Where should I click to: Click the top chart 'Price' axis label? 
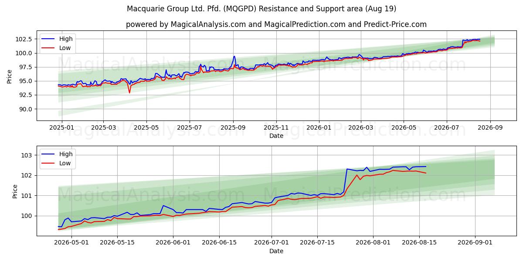[10, 77]
